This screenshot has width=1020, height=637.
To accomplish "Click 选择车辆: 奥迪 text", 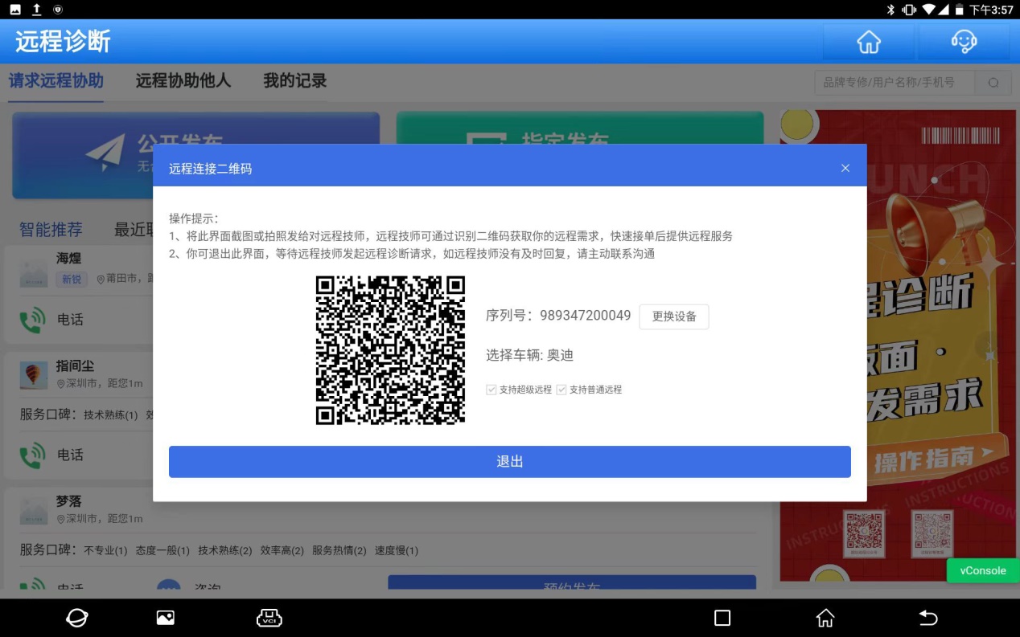I will (x=529, y=355).
